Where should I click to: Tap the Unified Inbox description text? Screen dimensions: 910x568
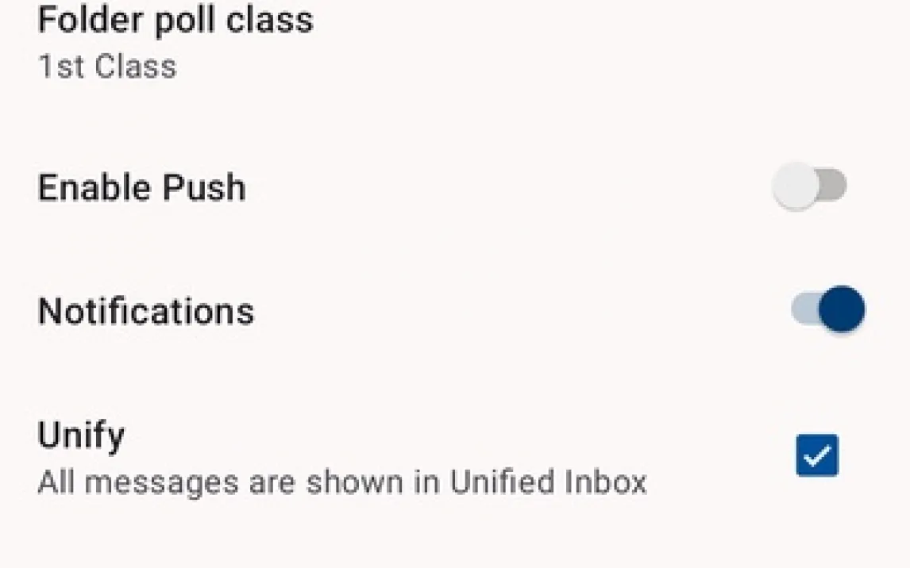341,482
